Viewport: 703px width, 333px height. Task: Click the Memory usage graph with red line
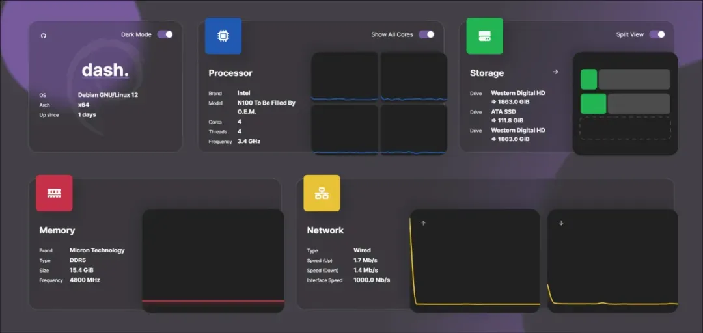[213, 260]
